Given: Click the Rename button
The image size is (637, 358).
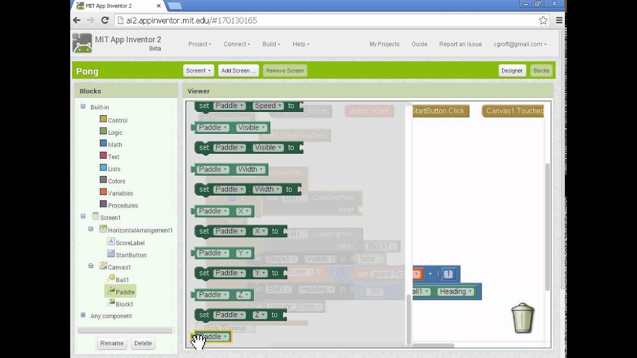Looking at the screenshot, I should [112, 343].
